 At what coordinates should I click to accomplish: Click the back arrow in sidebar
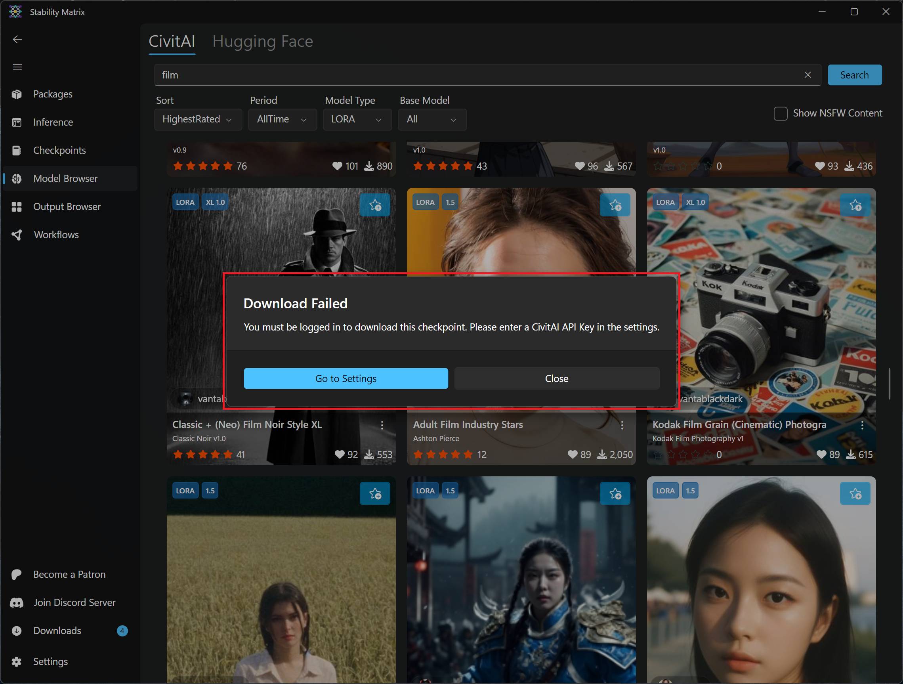click(17, 39)
